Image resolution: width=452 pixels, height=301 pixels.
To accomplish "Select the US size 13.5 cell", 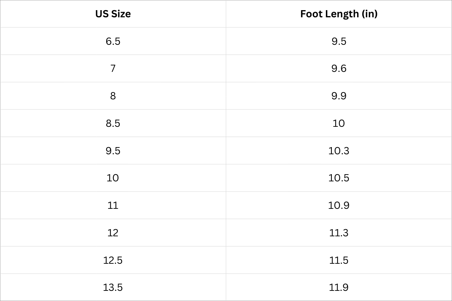I will coord(113,287).
